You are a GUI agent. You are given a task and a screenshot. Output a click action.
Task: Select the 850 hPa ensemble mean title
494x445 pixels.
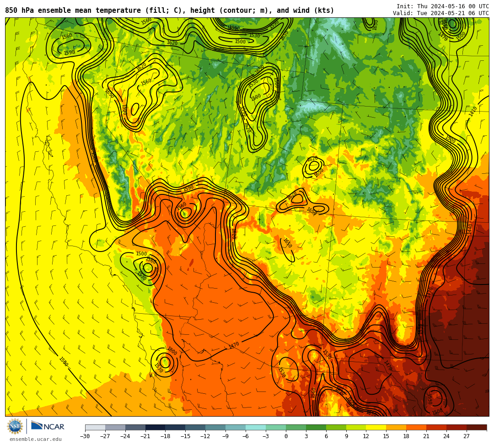point(170,11)
